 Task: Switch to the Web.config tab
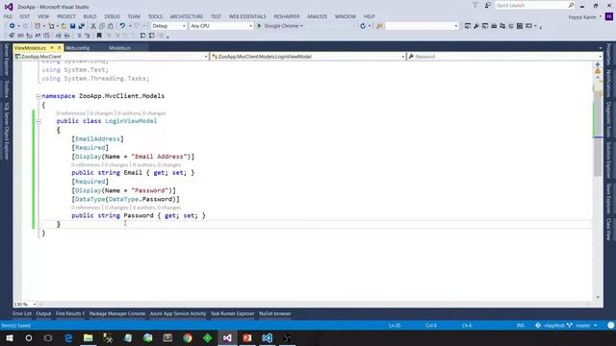[x=77, y=48]
